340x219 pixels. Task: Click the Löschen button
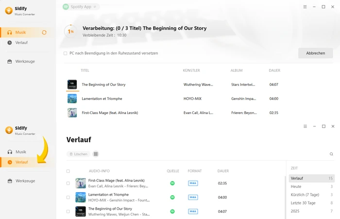tap(79, 154)
